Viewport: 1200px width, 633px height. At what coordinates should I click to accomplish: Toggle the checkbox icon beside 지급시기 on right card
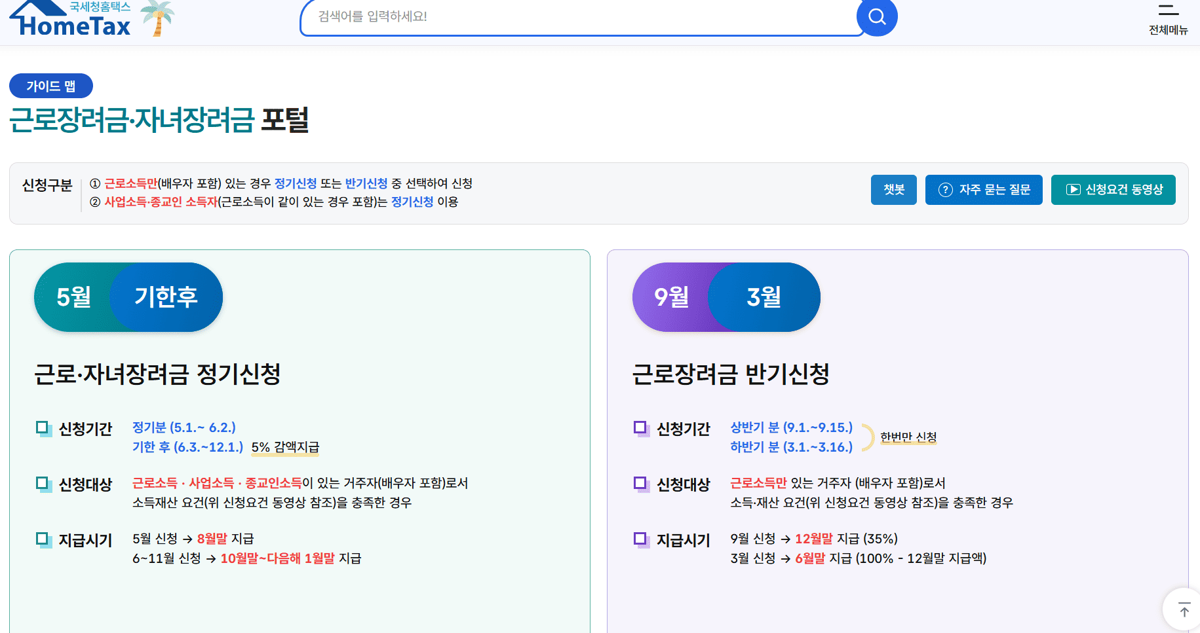(640, 539)
